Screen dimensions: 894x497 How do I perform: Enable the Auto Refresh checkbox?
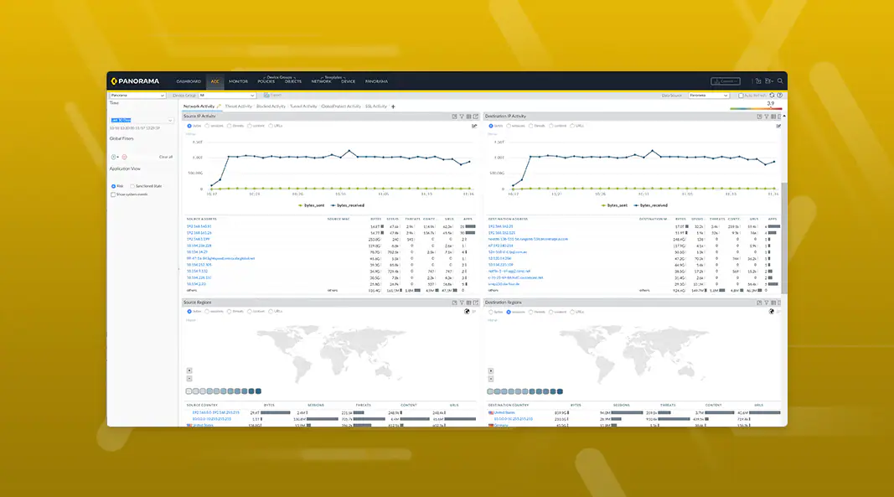point(742,96)
